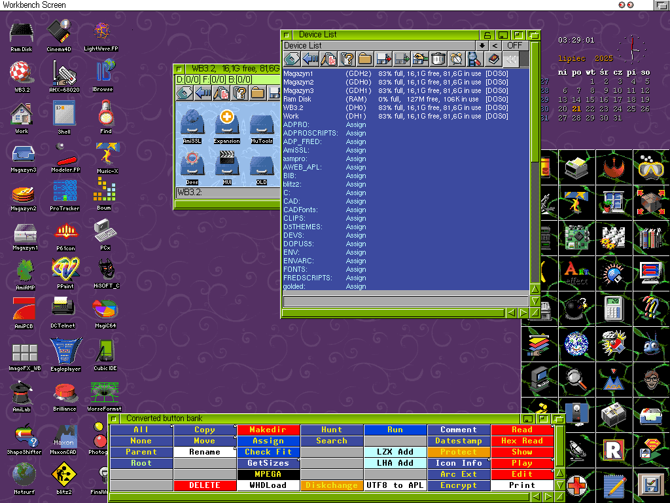
Task: Select the IBrowse desktop icon
Action: (x=103, y=75)
